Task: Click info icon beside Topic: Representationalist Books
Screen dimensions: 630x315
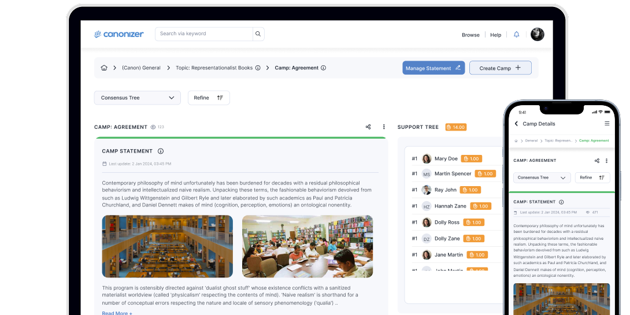Action: 258,68
